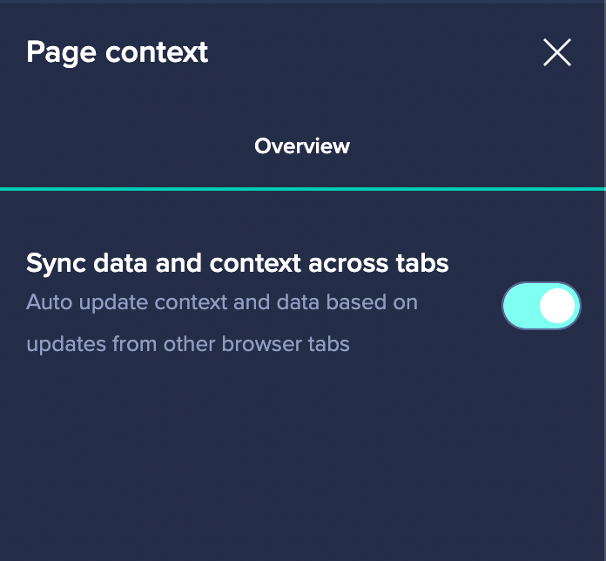Close the Page context panel

pyautogui.click(x=556, y=52)
